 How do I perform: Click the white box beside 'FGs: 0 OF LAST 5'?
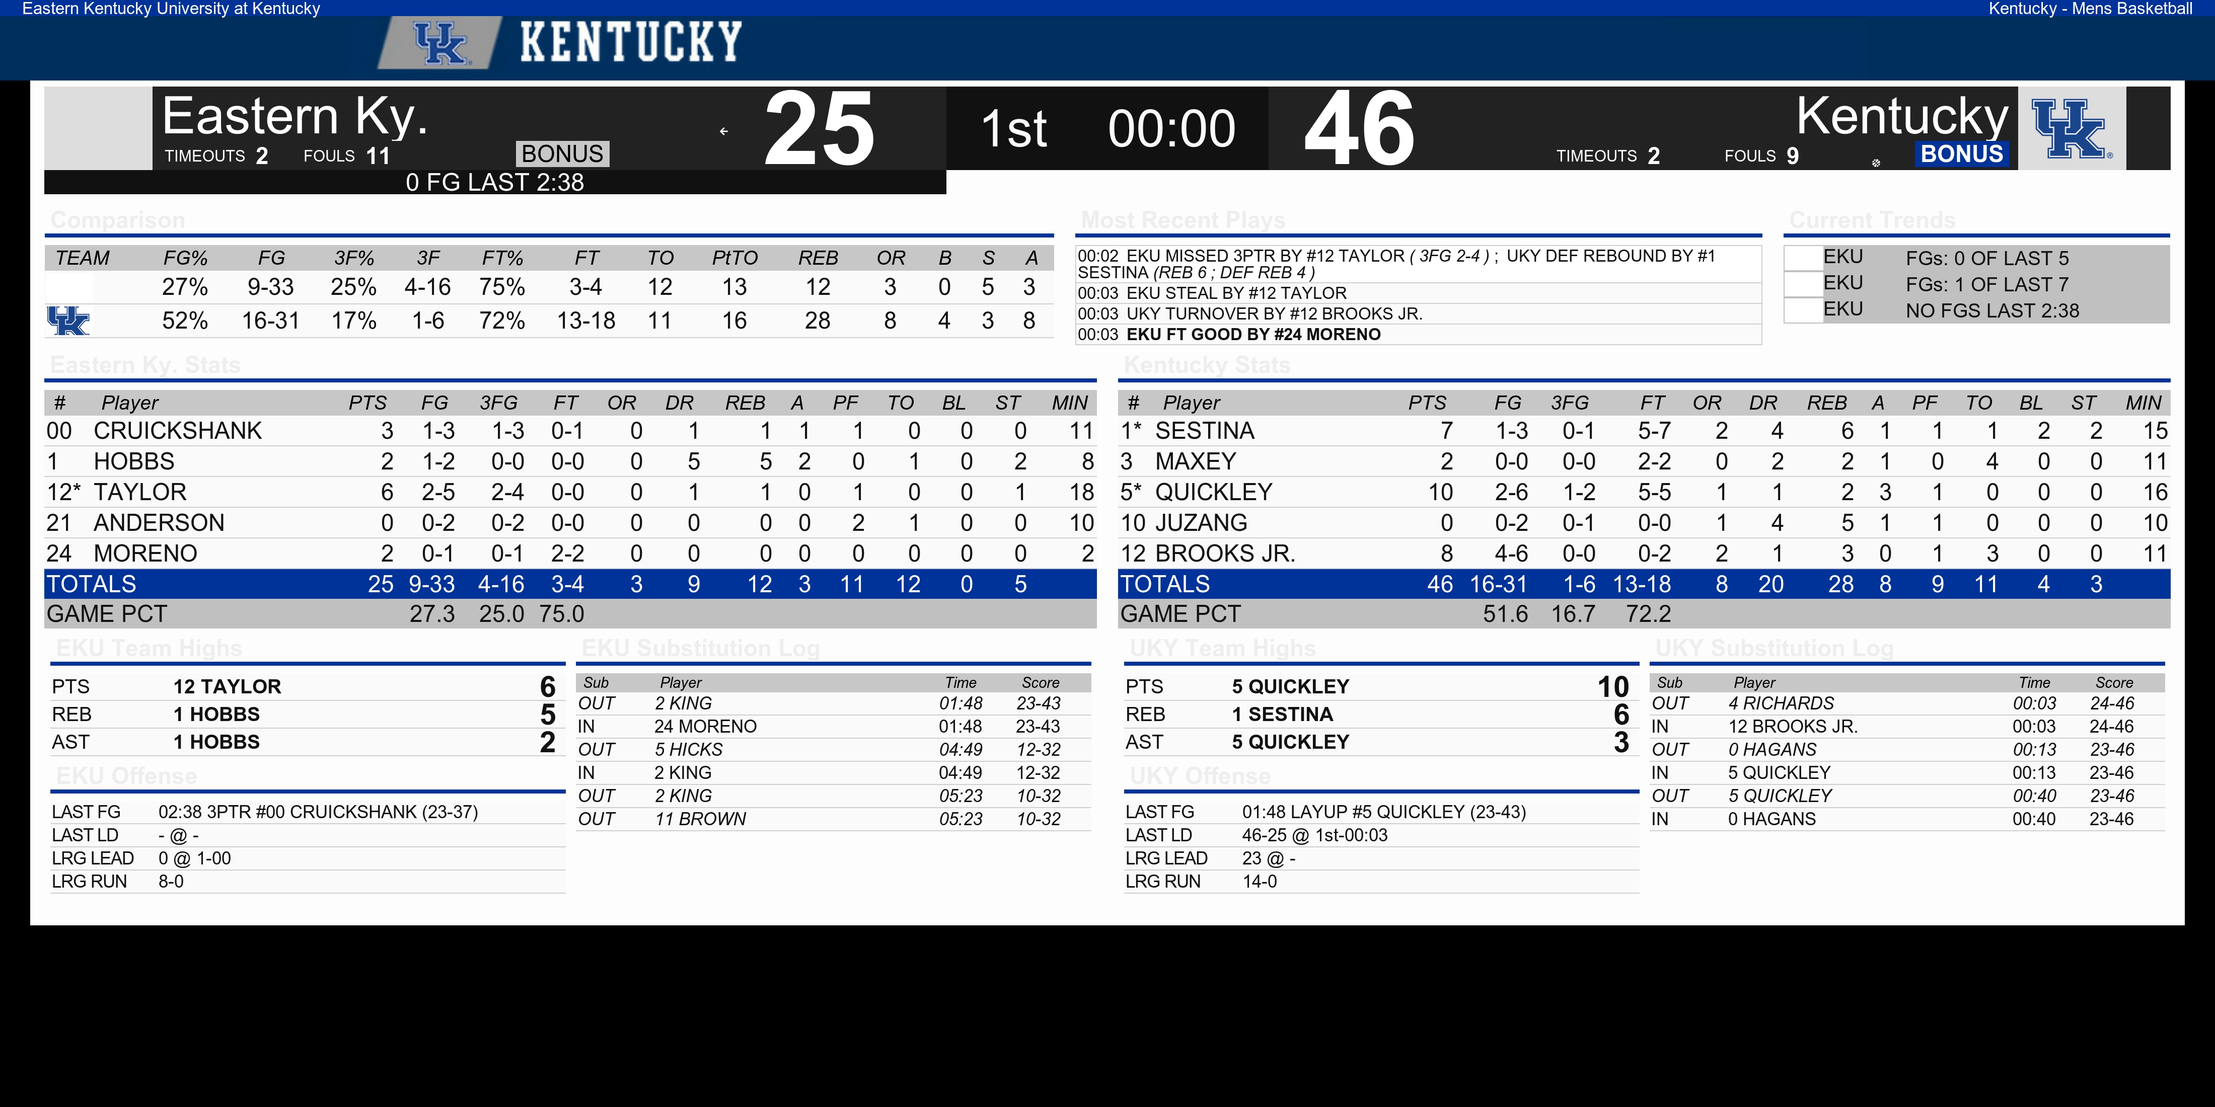point(1803,258)
